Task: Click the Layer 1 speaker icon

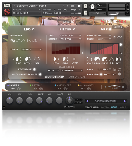Action: 13,89
